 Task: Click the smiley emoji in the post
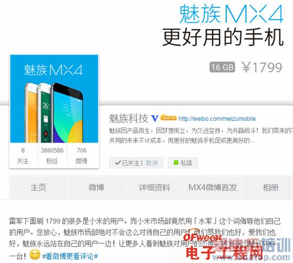pos(35,255)
